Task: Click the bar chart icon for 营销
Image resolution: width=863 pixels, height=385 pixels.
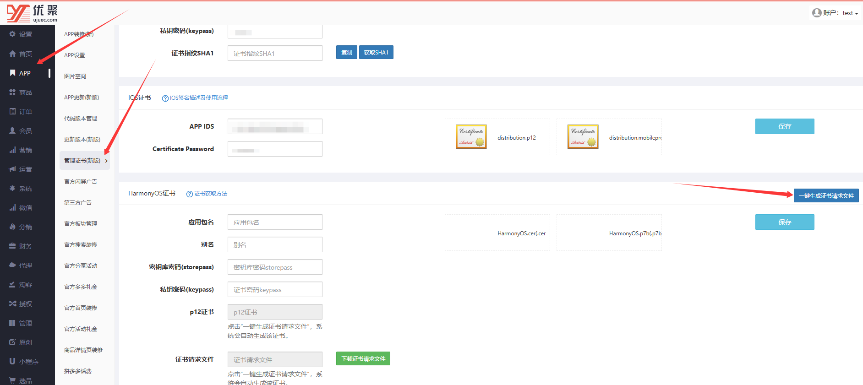Action: pyautogui.click(x=12, y=150)
